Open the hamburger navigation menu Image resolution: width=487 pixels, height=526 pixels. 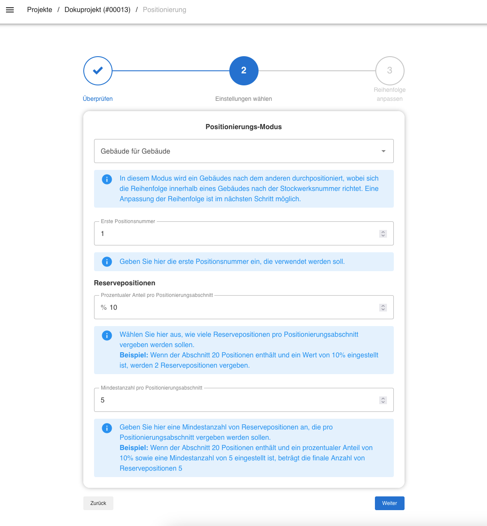click(x=10, y=10)
